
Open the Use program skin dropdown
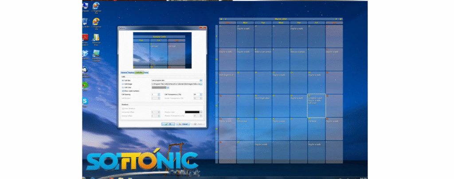(176, 80)
